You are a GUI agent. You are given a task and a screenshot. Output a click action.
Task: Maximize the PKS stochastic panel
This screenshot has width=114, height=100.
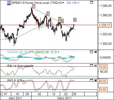(x=91, y=80)
